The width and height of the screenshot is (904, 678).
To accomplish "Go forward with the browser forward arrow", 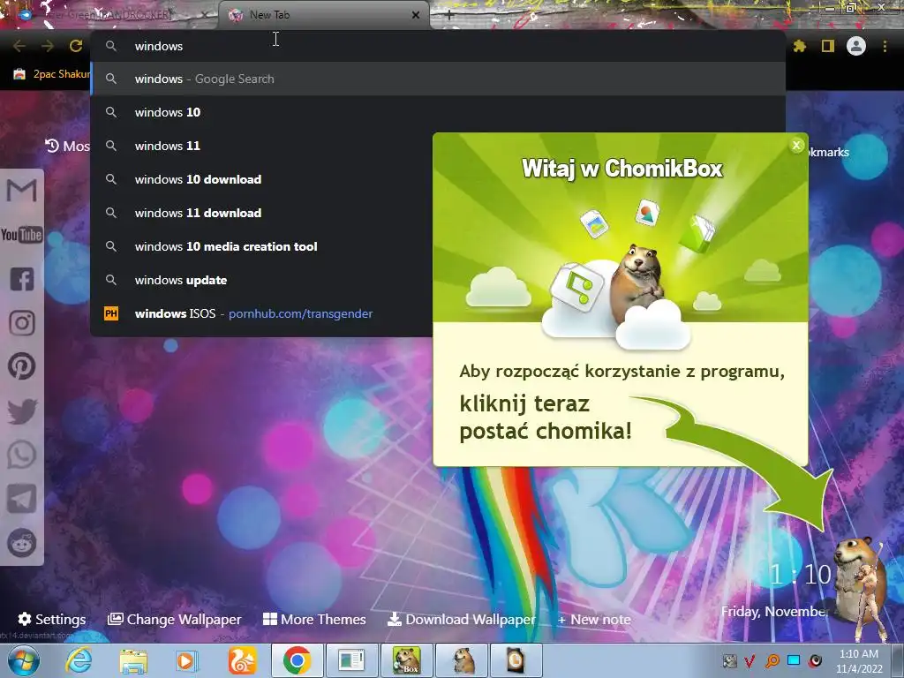I will 48,46.
